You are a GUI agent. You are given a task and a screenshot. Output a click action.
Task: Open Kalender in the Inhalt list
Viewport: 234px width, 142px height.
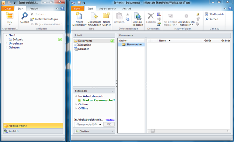(x=94, y=49)
